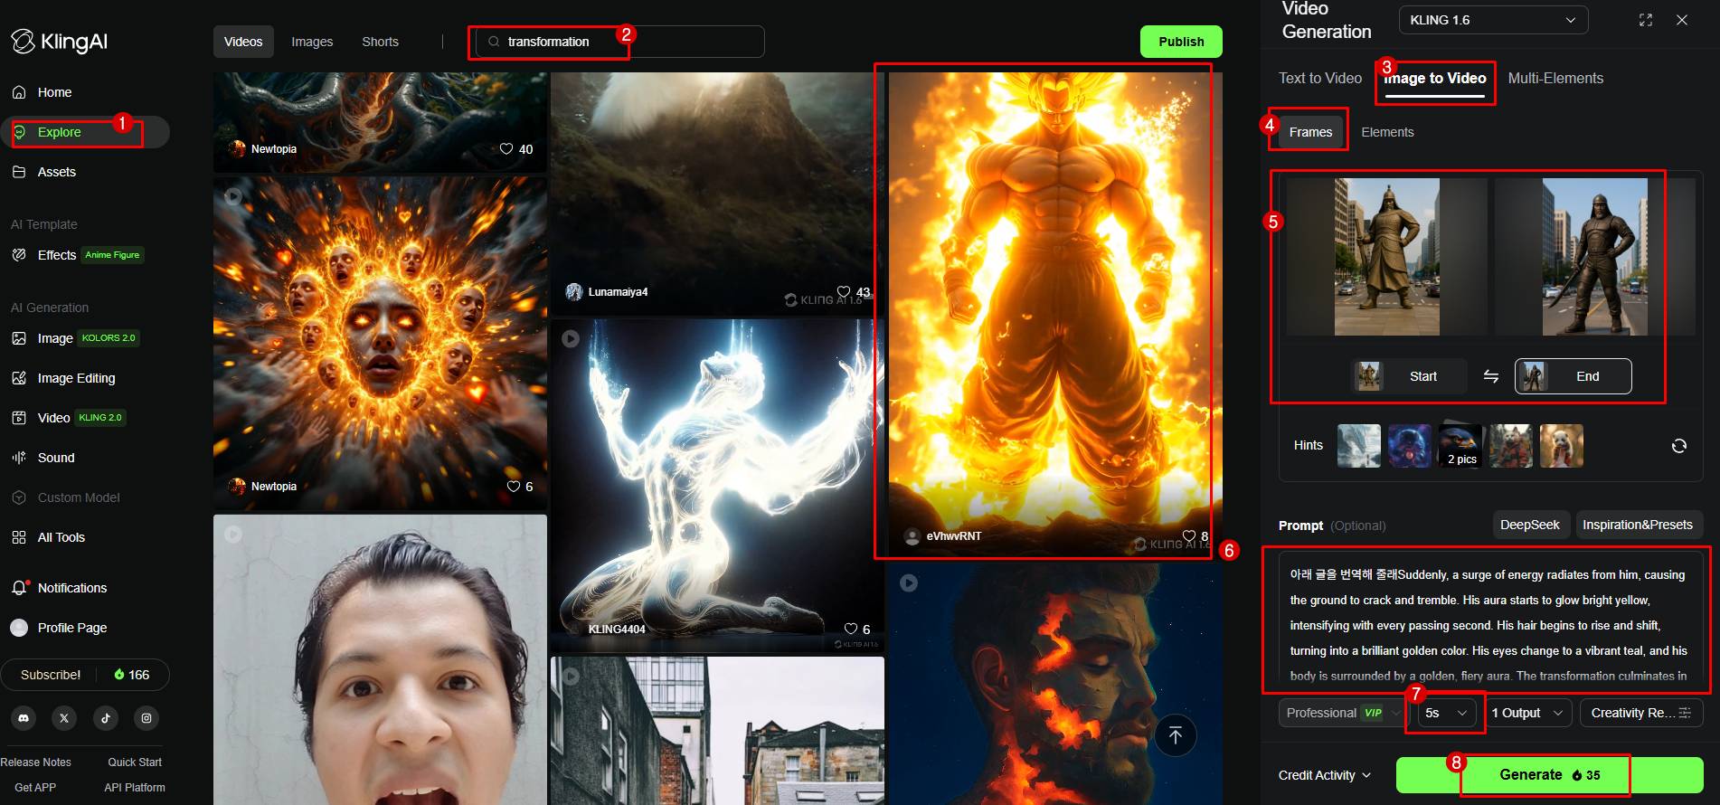1720x805 pixels.
Task: Open the KLING 1.6 model dropdown
Action: point(1493,20)
